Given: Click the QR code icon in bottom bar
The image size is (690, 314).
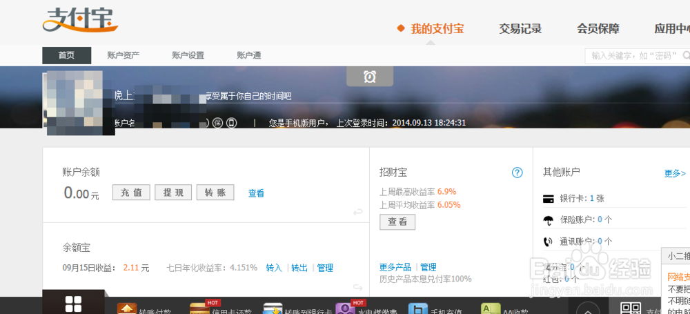Looking at the screenshot, I should coord(629,308).
